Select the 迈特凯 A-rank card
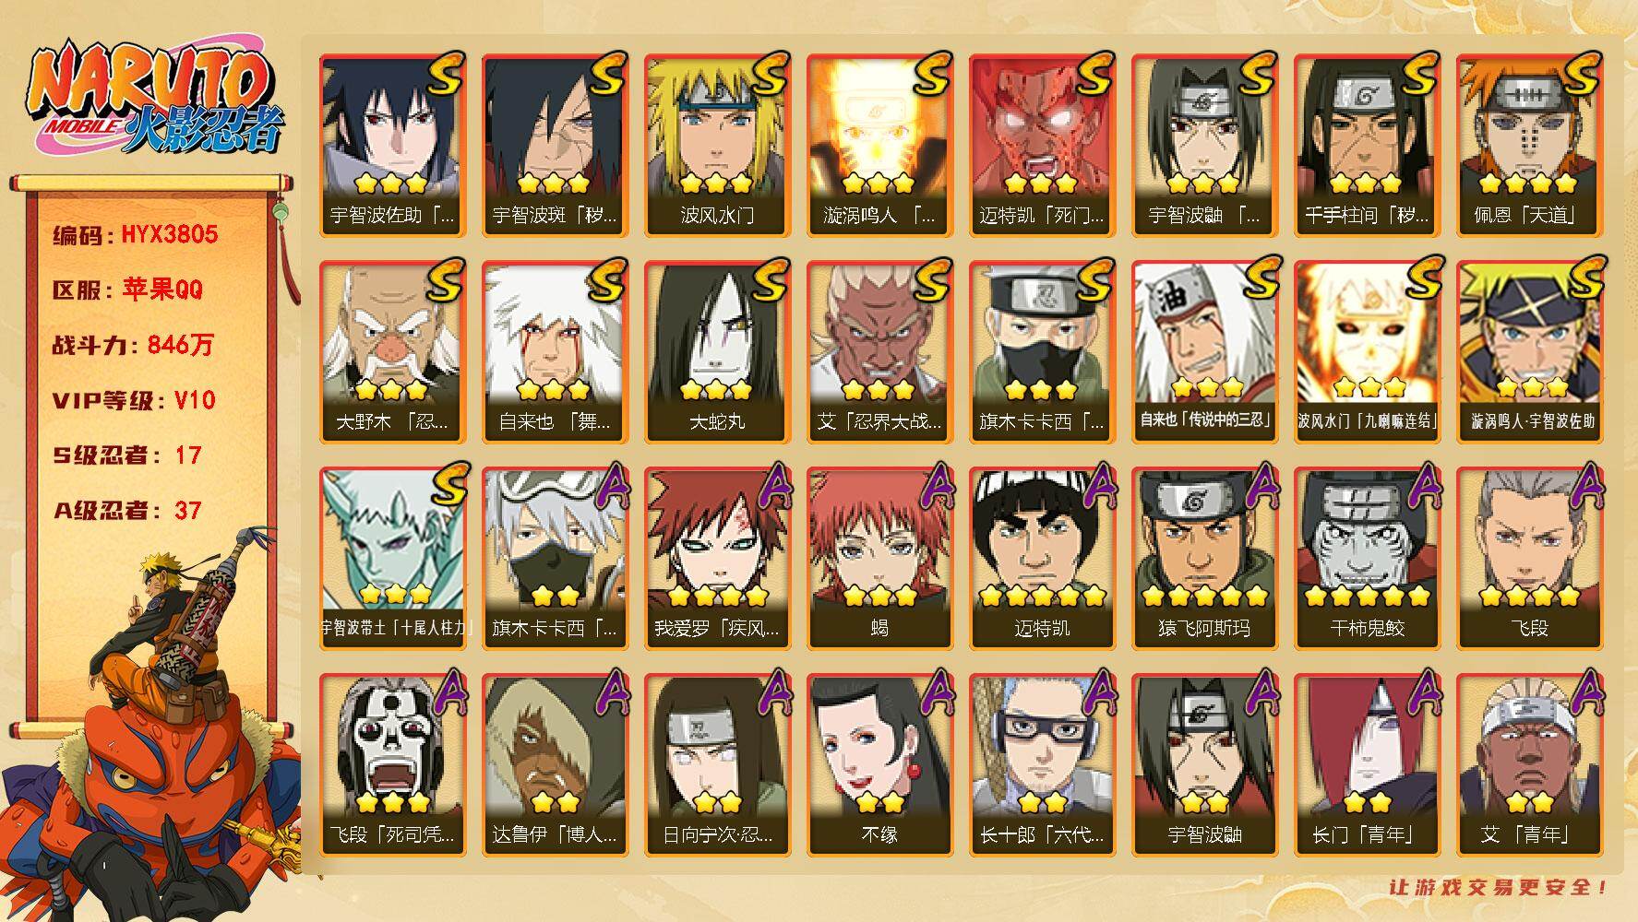Viewport: 1638px width, 922px height. [1042, 558]
